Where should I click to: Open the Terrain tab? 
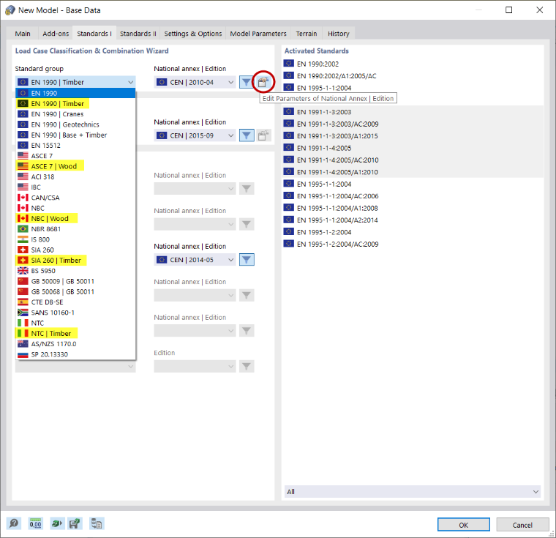pyautogui.click(x=307, y=34)
